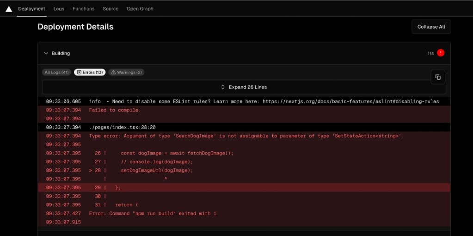Go to the Source tab
473x236 pixels.
pyautogui.click(x=111, y=9)
